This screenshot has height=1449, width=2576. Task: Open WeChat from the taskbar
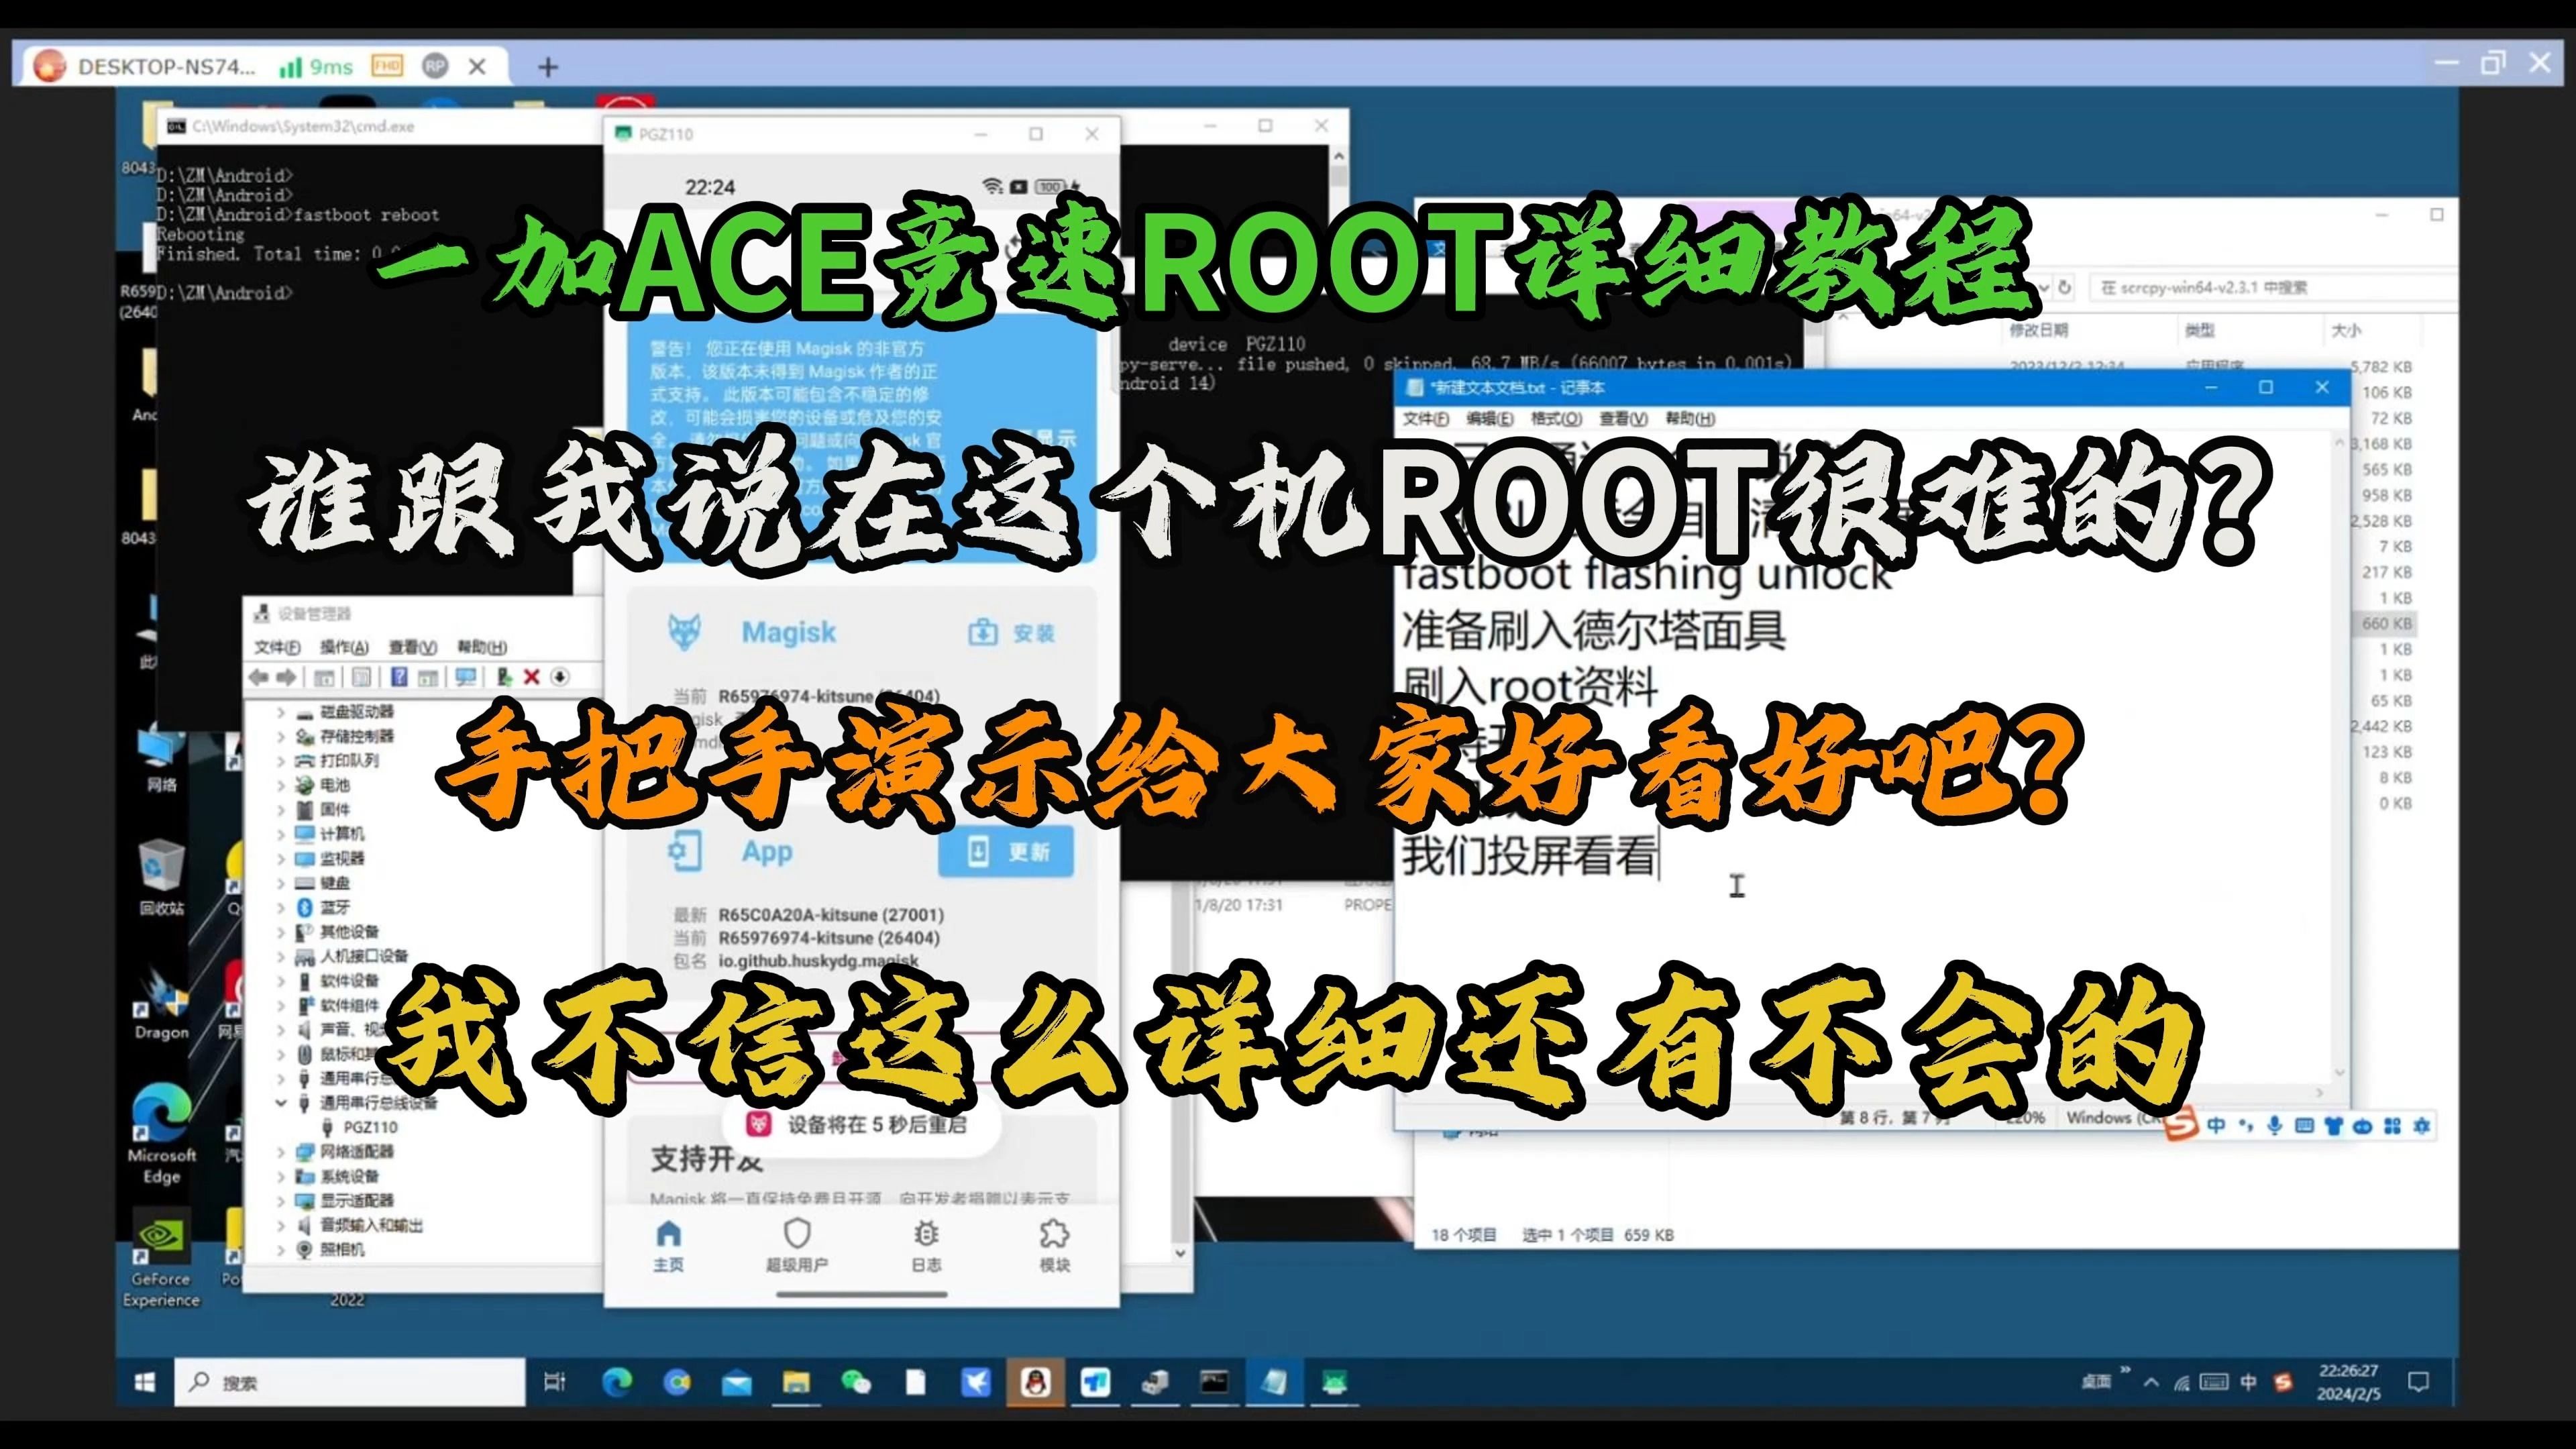point(857,1383)
